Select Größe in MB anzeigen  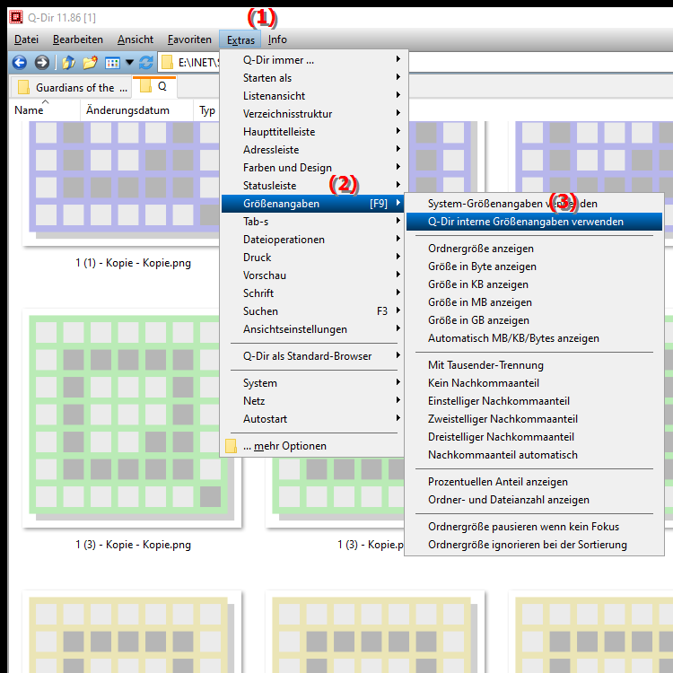tap(534, 302)
